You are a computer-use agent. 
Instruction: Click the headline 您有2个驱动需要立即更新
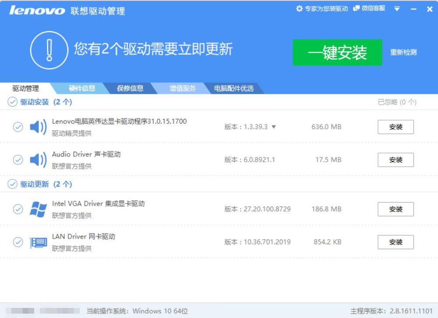(x=153, y=49)
